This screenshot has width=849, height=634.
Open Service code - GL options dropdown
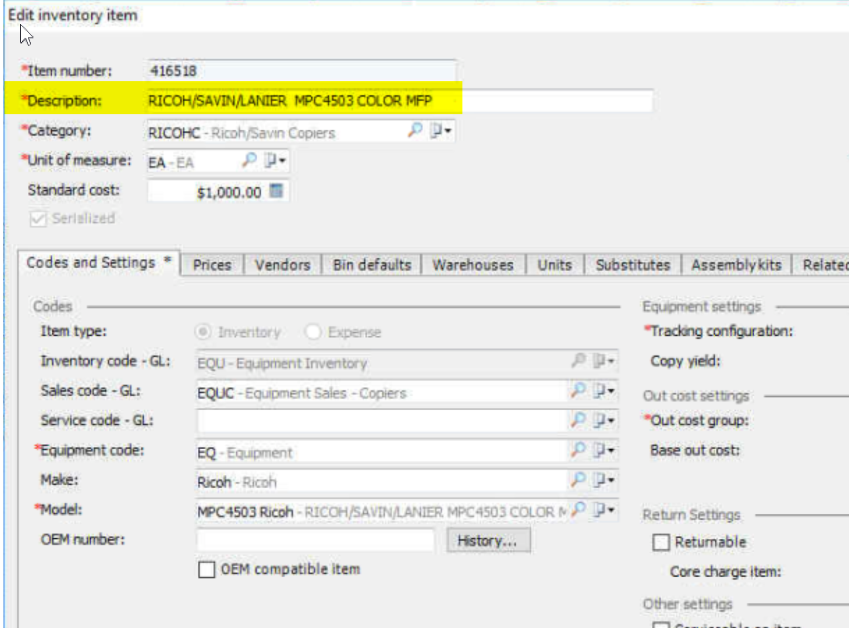[604, 420]
